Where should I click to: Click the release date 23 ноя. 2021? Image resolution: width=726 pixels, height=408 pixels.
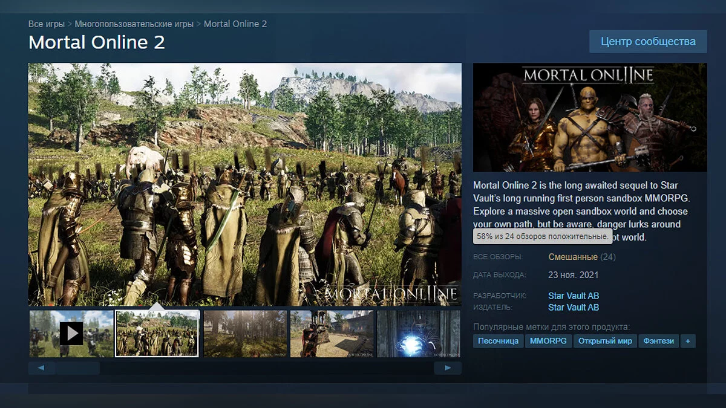(574, 275)
